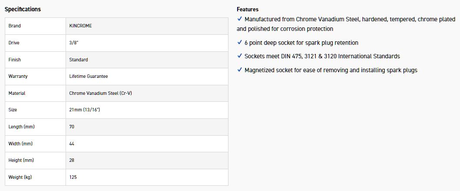Screen dimensions: 460x191
Task: Click the Chrome Vanadium Steel (Cr-V) material value
Action: [x=100, y=94]
